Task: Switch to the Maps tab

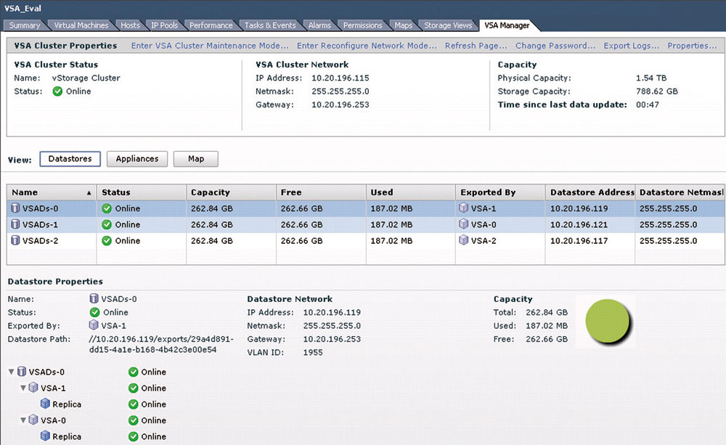Action: 403,25
